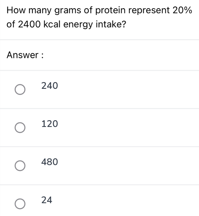This screenshot has height=216, width=199.
Task: Select the radio button for option 24
Action: [x=20, y=203]
